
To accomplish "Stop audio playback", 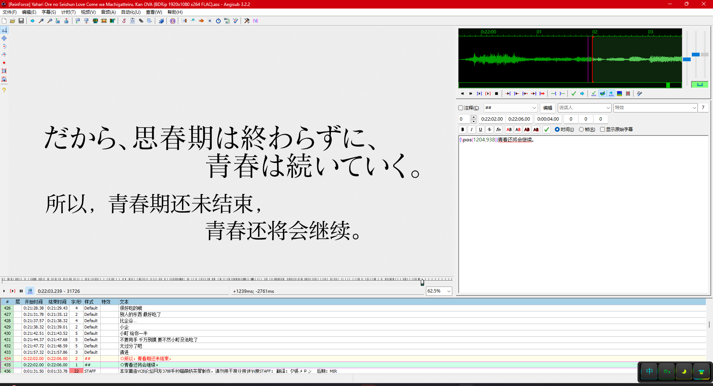I will click(x=497, y=94).
